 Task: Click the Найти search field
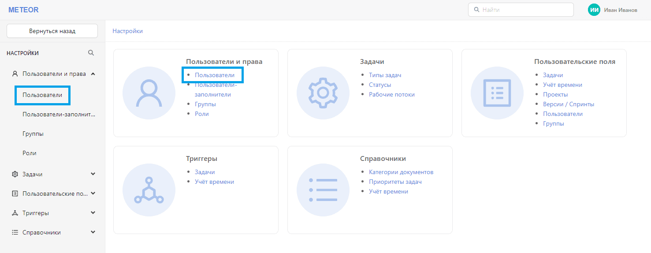[521, 10]
